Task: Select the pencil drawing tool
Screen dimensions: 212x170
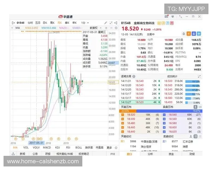Action: point(106,23)
